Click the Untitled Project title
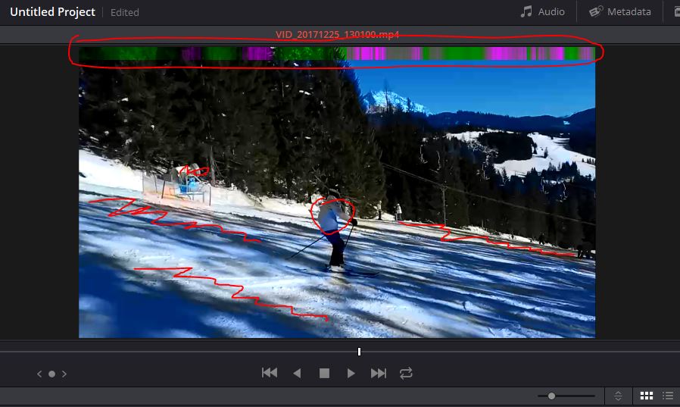The height and width of the screenshot is (407, 680). 52,12
